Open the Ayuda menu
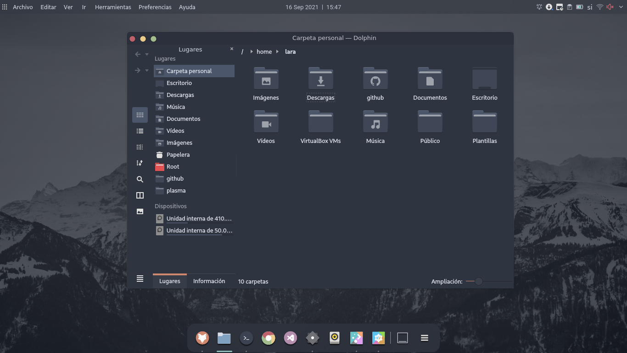Screen dimensions: 627x353 [x=187, y=7]
